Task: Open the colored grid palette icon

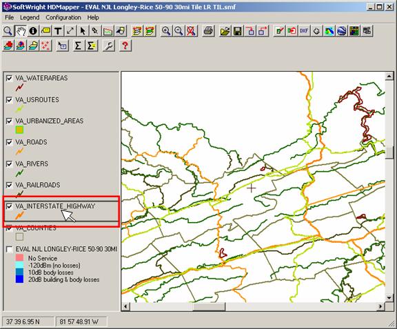Action: (354, 31)
